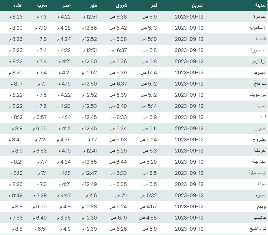
Task: Select the Isha time 8:17 for سوهاج
Action: pos(16,84)
